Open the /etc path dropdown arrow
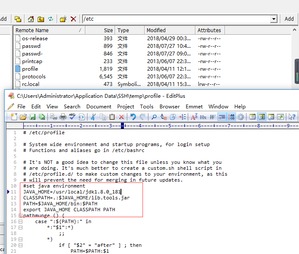The image size is (299, 254). (274, 19)
